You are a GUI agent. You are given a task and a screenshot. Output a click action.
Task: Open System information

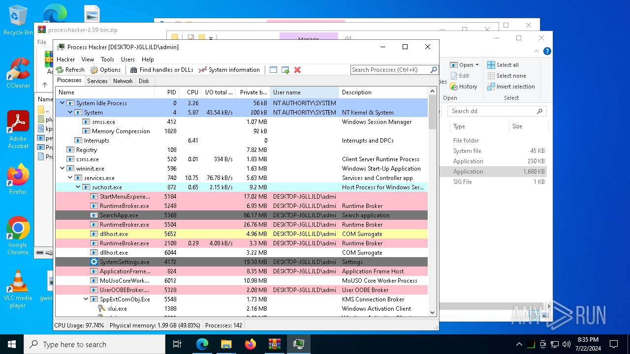point(229,70)
